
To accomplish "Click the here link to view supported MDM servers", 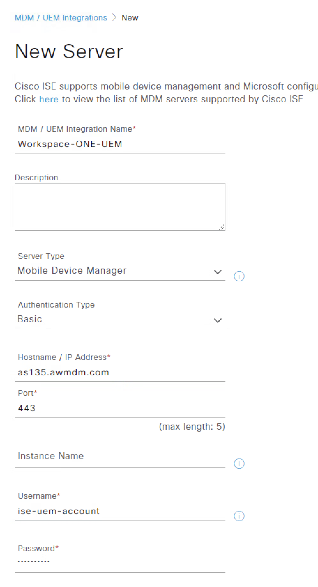I will coord(49,99).
